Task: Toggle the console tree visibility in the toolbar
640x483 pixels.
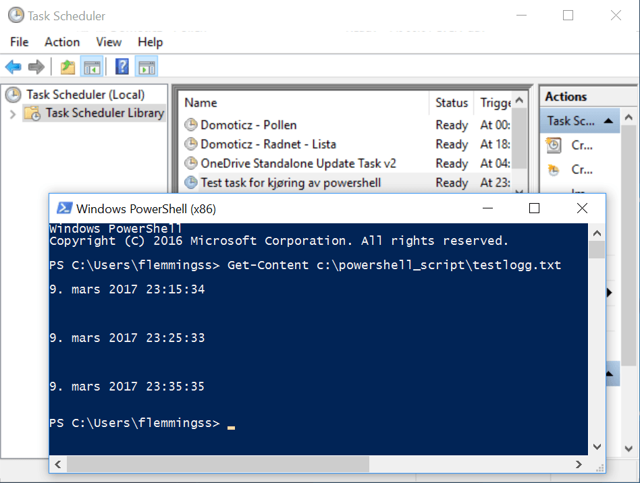Action: pos(92,66)
